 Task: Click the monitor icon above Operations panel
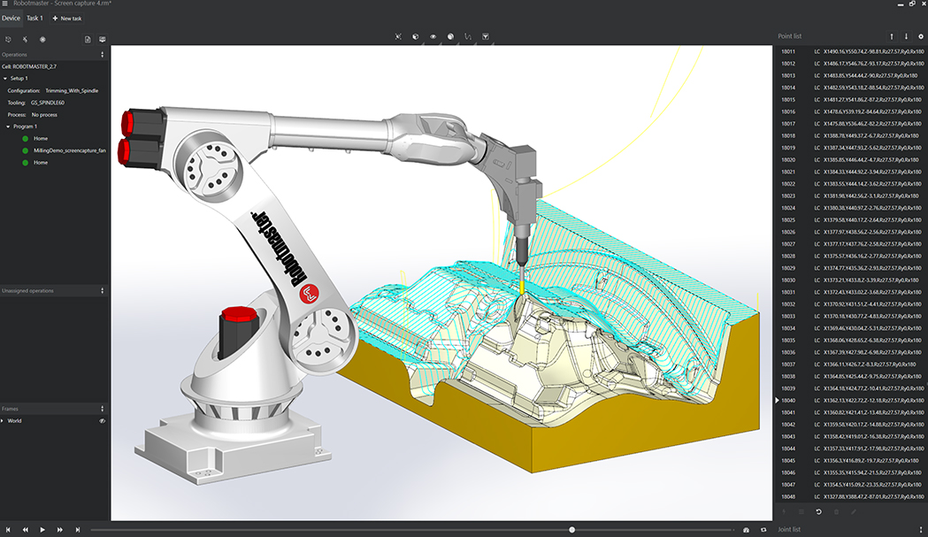tap(103, 40)
